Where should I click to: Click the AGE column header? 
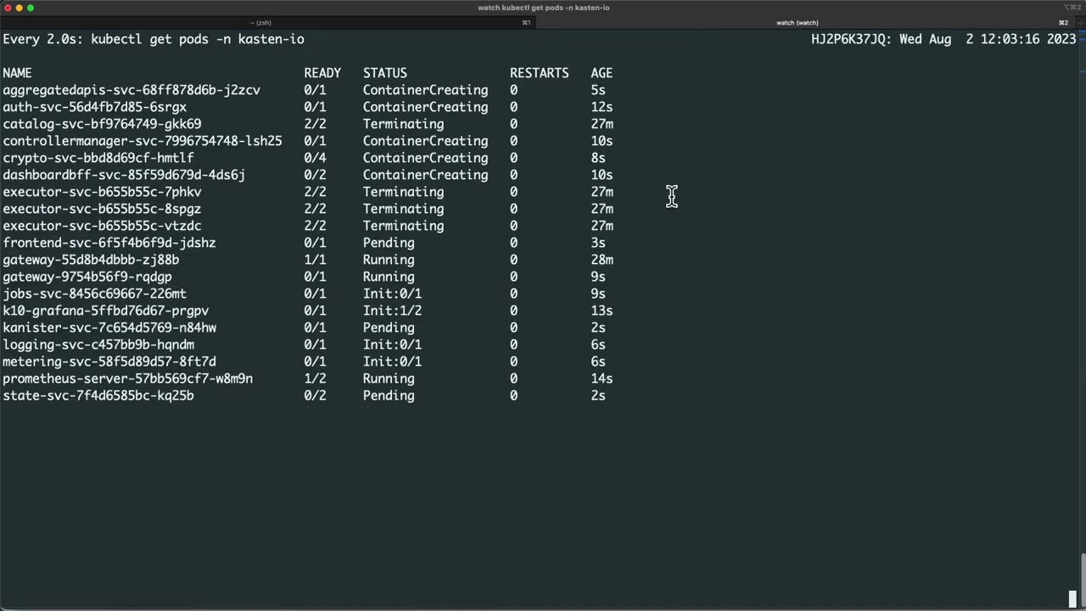click(602, 73)
